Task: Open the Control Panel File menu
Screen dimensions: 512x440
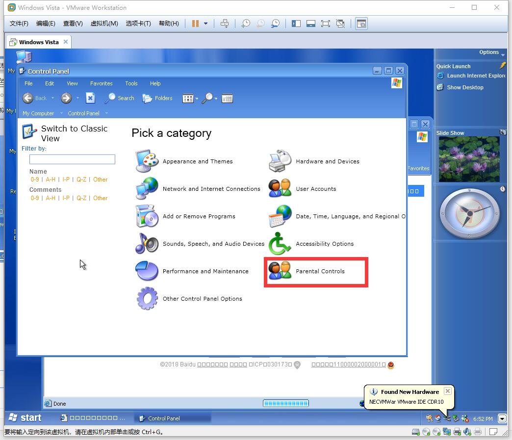Action: (28, 83)
